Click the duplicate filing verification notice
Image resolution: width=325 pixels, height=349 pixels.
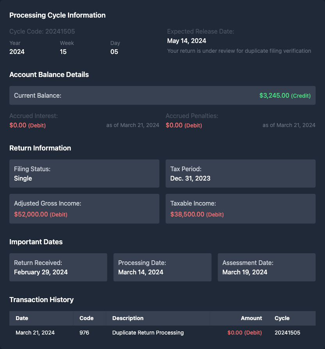pyautogui.click(x=239, y=51)
